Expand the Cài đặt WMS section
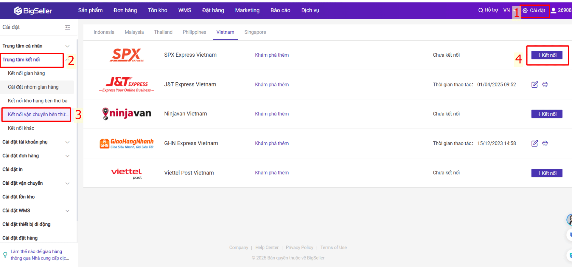This screenshot has width=572, height=267. tap(67, 211)
